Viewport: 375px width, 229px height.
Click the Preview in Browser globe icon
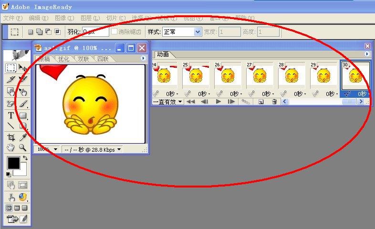pos(23,198)
